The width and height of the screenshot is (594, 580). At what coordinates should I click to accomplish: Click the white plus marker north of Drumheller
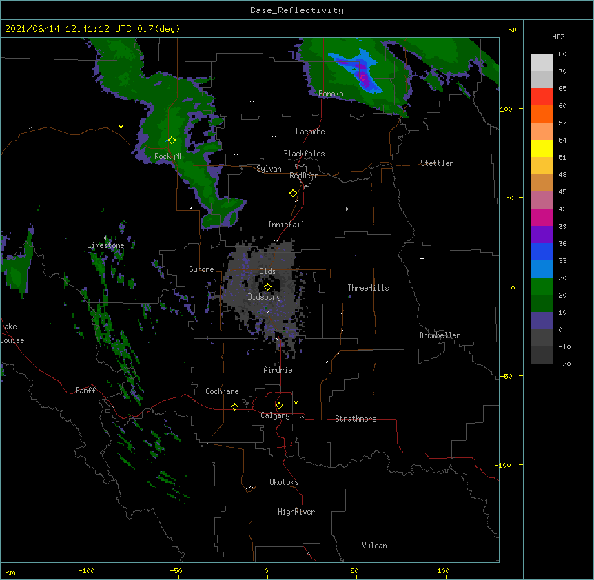click(422, 258)
